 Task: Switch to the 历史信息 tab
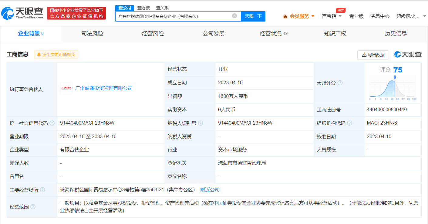pyautogui.click(x=396, y=34)
